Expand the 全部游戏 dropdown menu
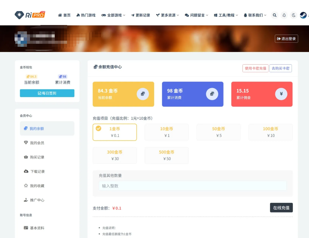The width and height of the screenshot is (309, 238). click(113, 15)
